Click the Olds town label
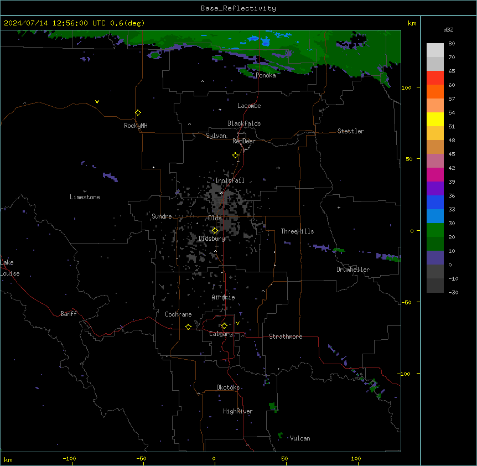 (215, 218)
